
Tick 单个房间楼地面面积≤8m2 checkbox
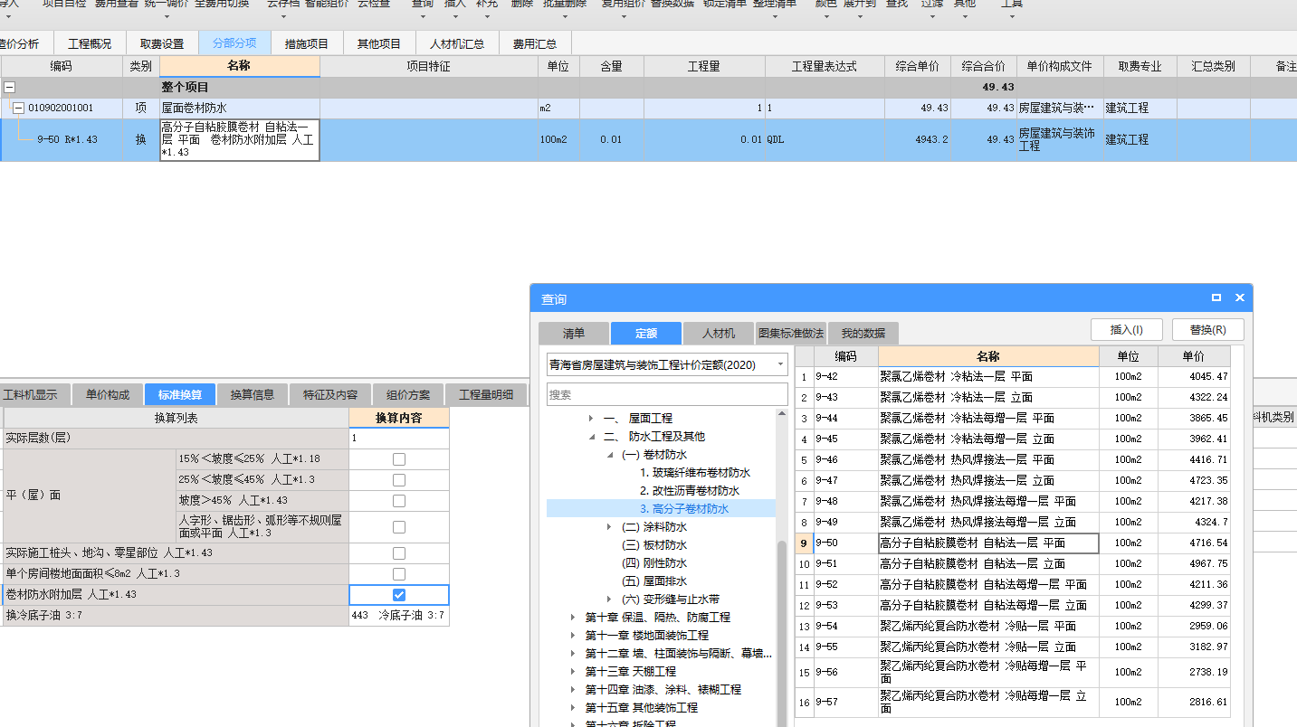(x=399, y=574)
